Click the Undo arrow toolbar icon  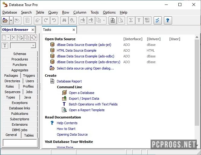tap(54, 20)
